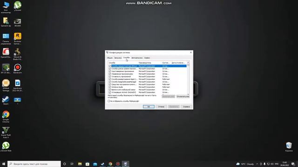Open Microsoft Store from the taskbar
This screenshot has width=298, height=167.
click(88, 164)
